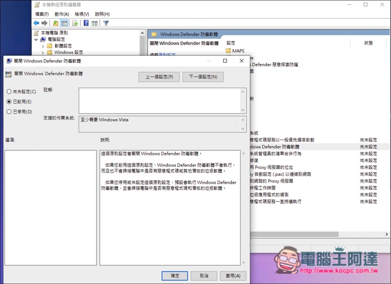Toggle the show/hide console tree icon
Image resolution: width=391 pixels, height=284 pixels.
tap(64, 23)
